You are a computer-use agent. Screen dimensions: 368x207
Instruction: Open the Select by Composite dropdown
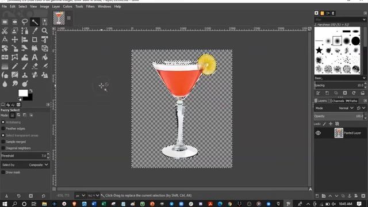(x=25, y=165)
